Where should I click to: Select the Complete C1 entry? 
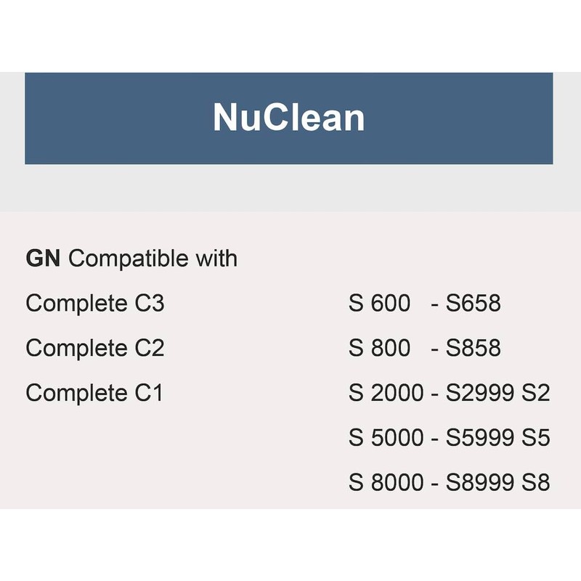[x=95, y=393]
